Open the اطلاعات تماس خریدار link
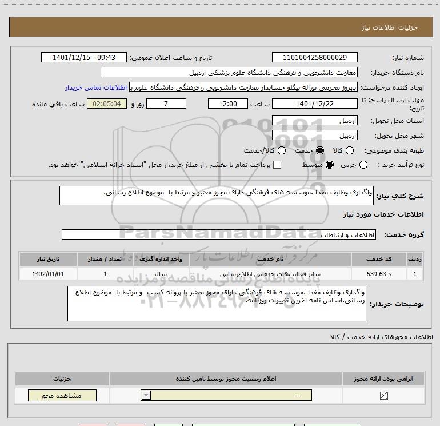This screenshot has height=426, width=440. pyautogui.click(x=96, y=87)
